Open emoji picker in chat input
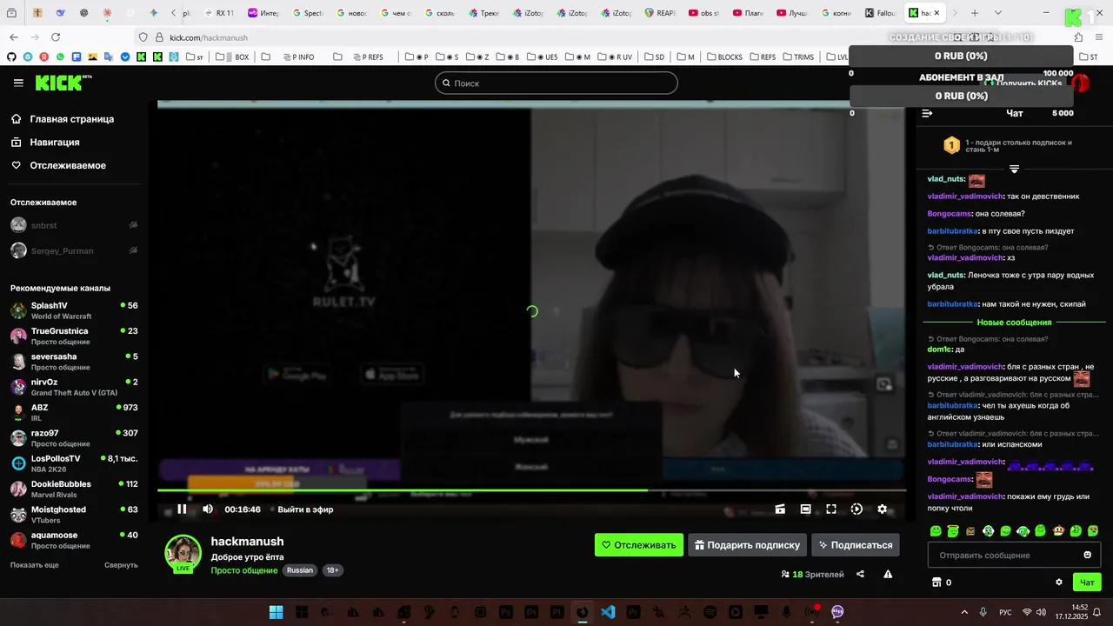1113x626 pixels. tap(1087, 555)
